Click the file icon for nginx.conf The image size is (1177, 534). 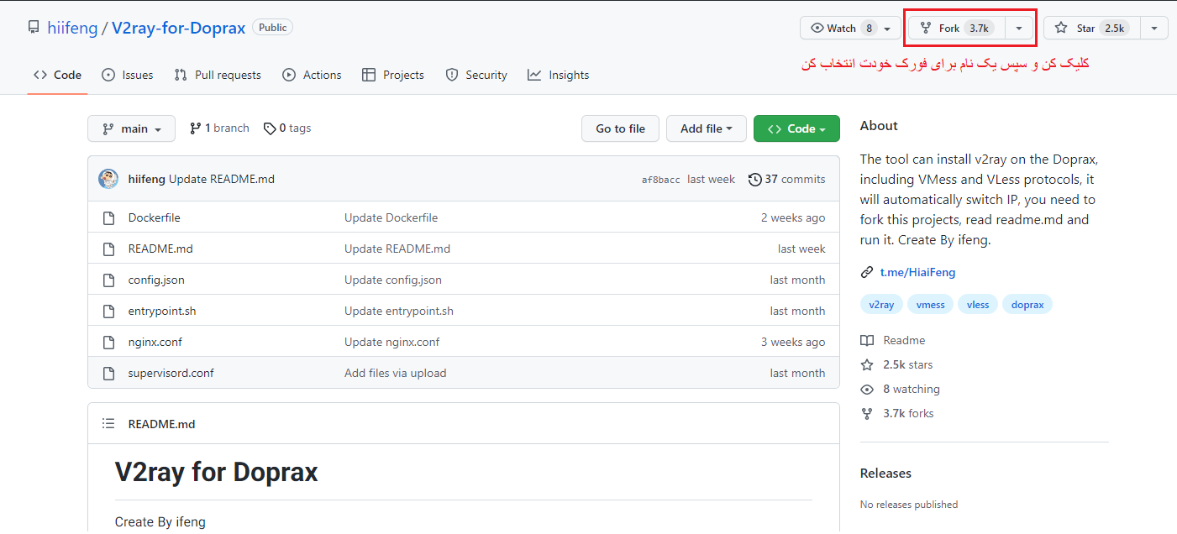pyautogui.click(x=108, y=342)
